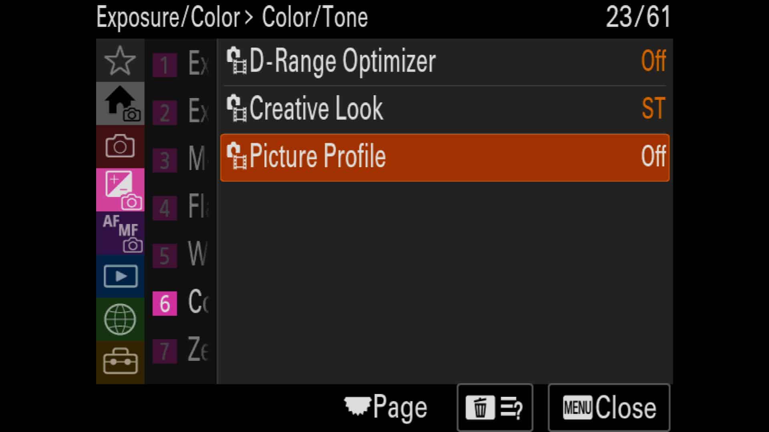Go to submenu group 7 Zebra
This screenshot has width=769, height=432.
[180, 350]
